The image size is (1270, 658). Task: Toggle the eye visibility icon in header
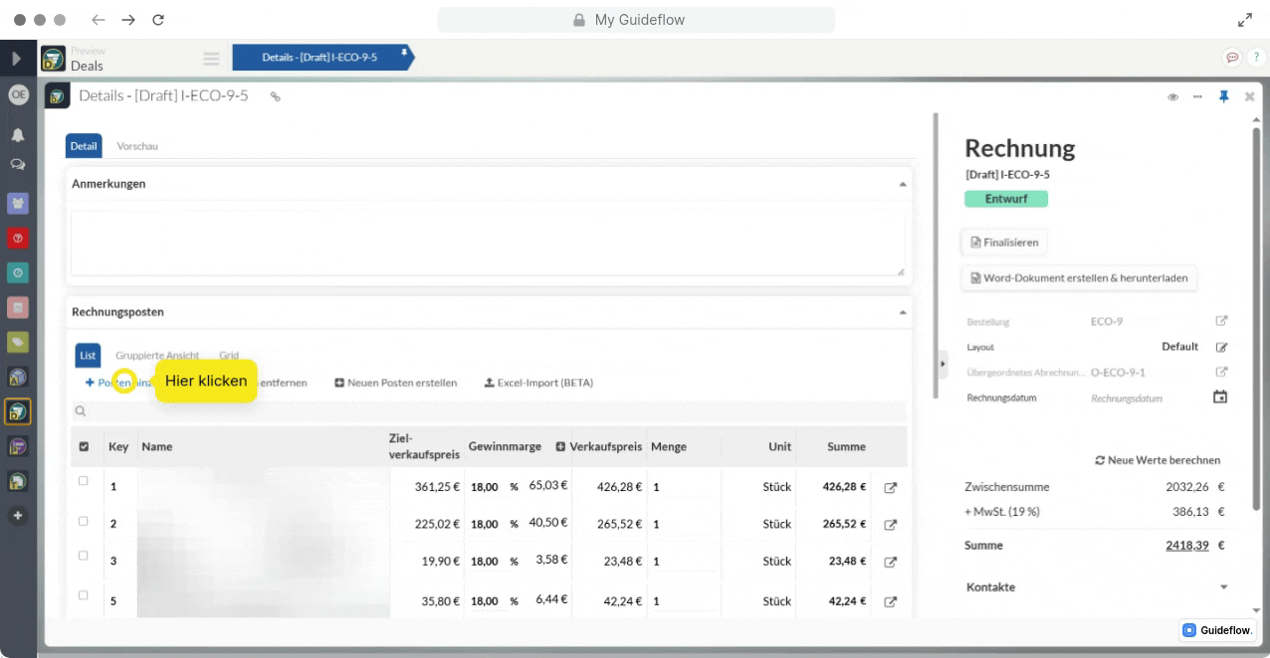pyautogui.click(x=1172, y=96)
